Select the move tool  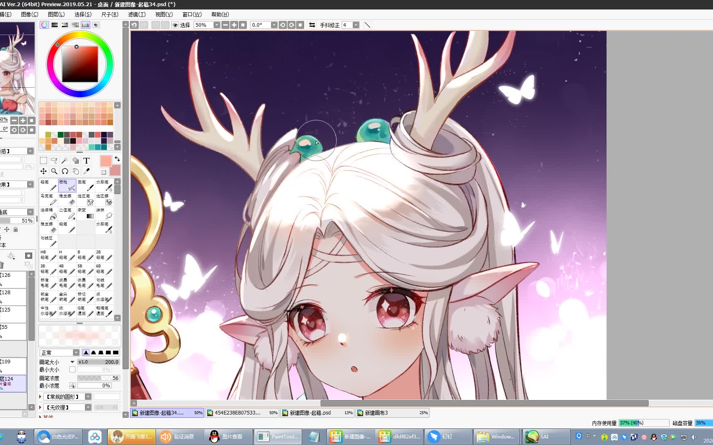point(43,171)
